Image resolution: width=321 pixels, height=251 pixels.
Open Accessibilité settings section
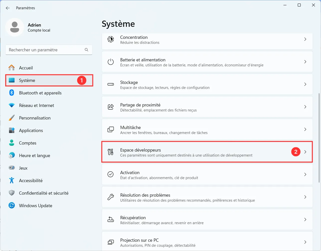coord(31,181)
